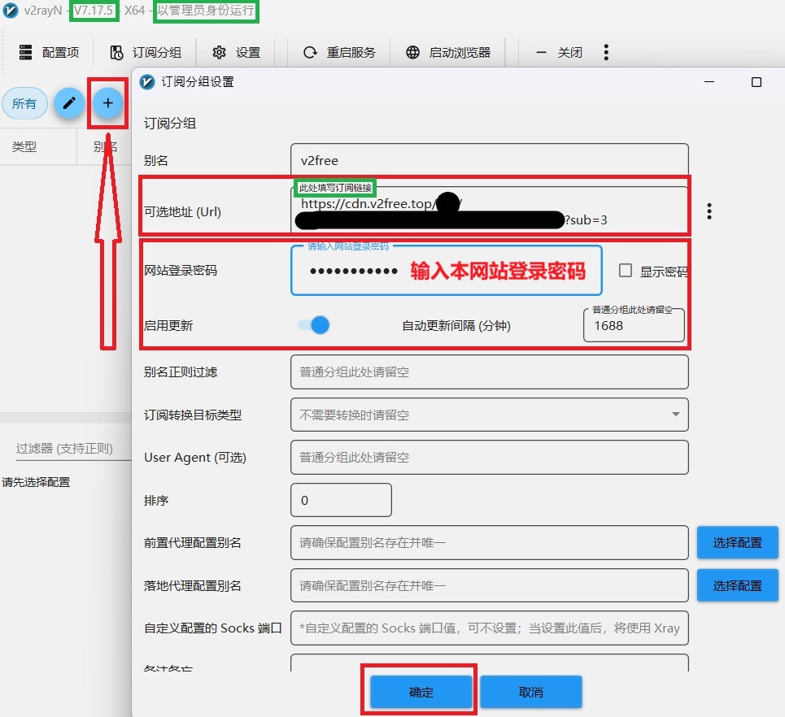Click the refresh icon beside 重启服务
This screenshot has width=785, height=717.
pos(311,52)
